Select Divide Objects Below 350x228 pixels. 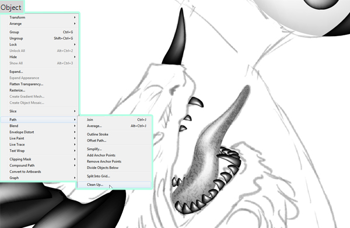tap(114, 168)
